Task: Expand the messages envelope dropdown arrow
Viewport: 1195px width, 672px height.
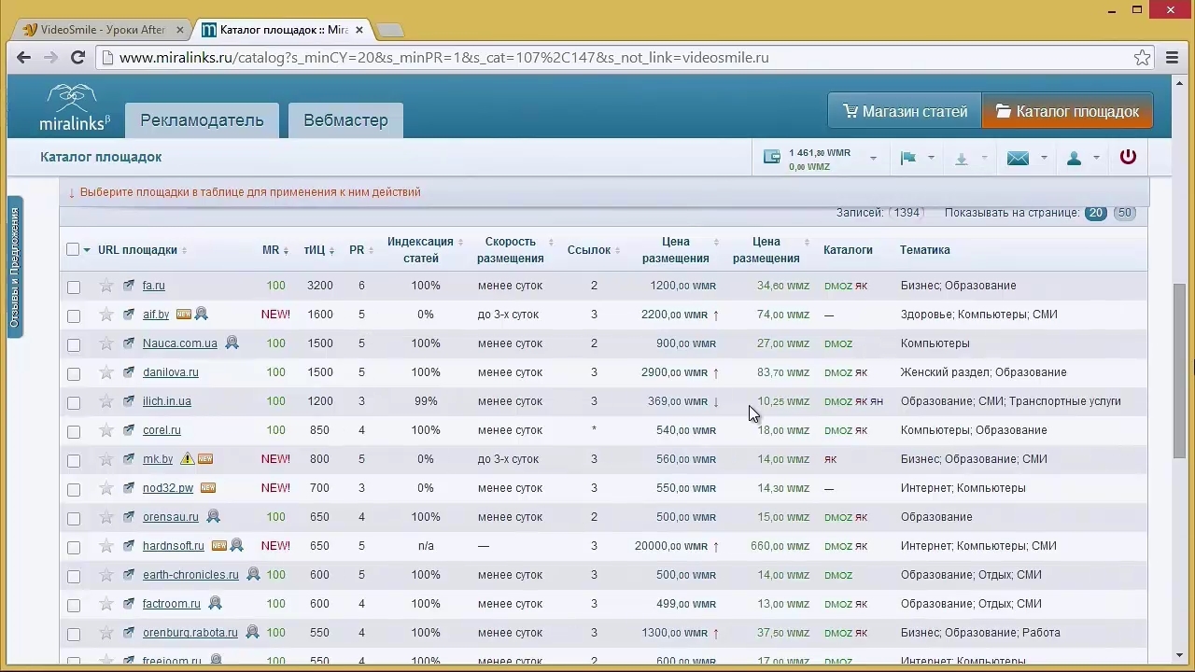Action: 1044,158
